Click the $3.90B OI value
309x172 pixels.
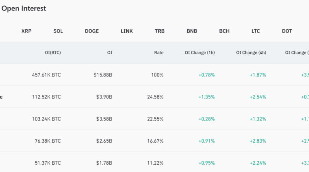pyautogui.click(x=104, y=97)
